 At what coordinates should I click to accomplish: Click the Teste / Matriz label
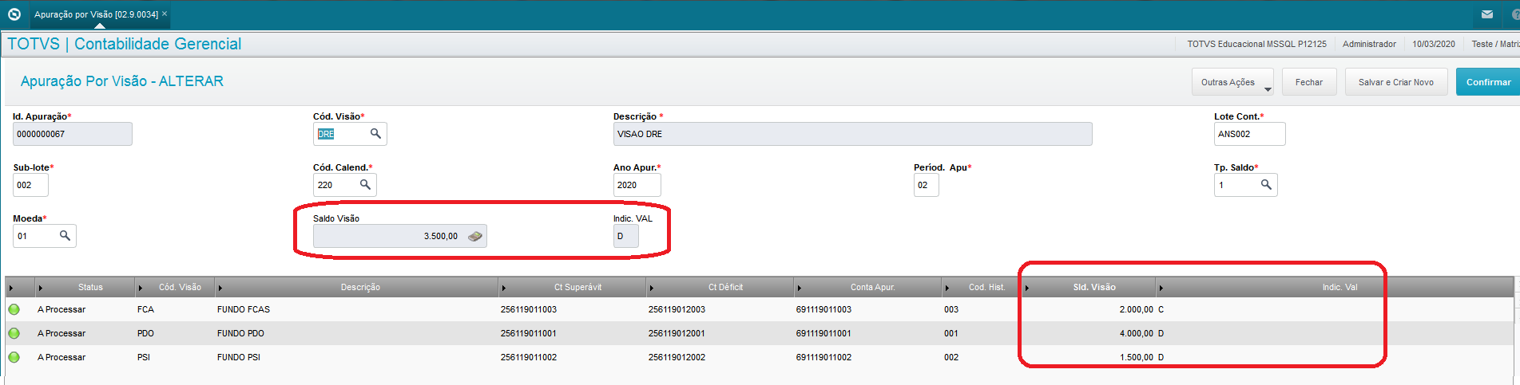tap(1495, 44)
